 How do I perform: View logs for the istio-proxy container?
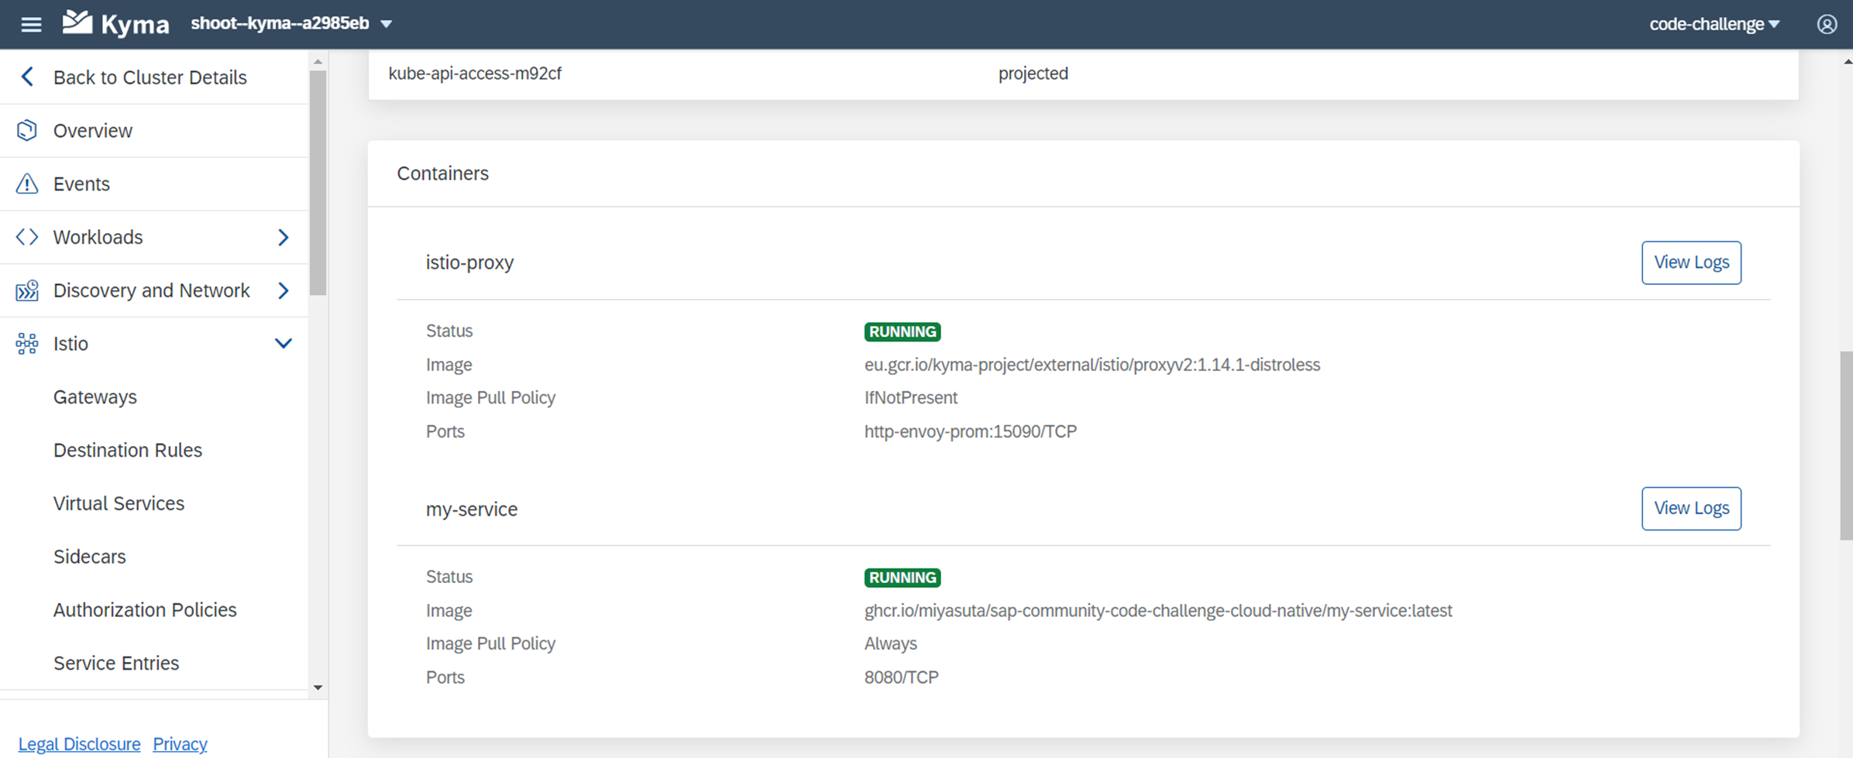click(x=1691, y=262)
